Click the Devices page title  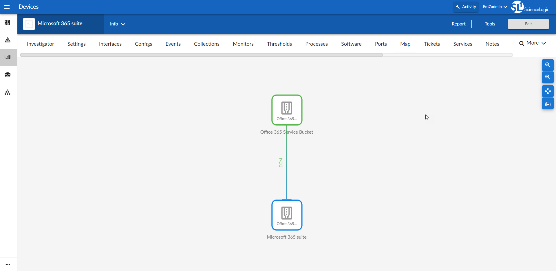pos(29,7)
